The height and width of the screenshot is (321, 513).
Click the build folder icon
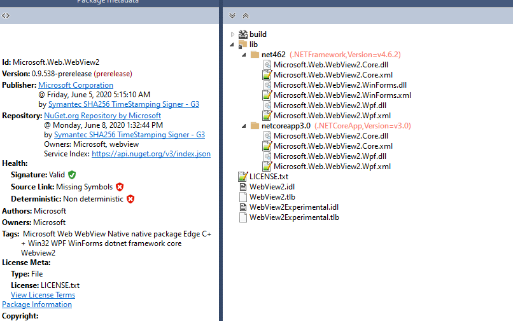click(242, 34)
